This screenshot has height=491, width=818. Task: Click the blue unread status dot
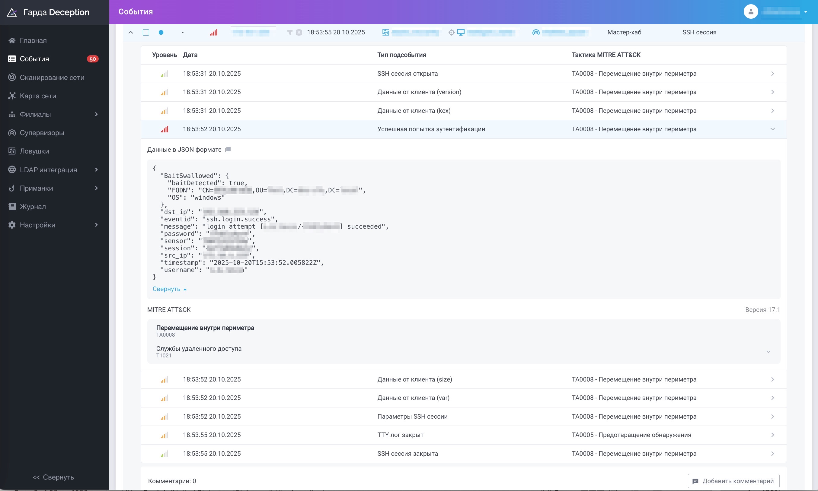(x=161, y=33)
